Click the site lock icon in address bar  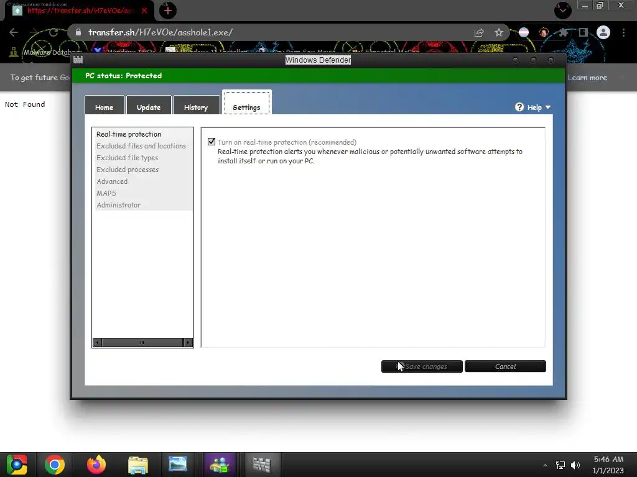78,32
